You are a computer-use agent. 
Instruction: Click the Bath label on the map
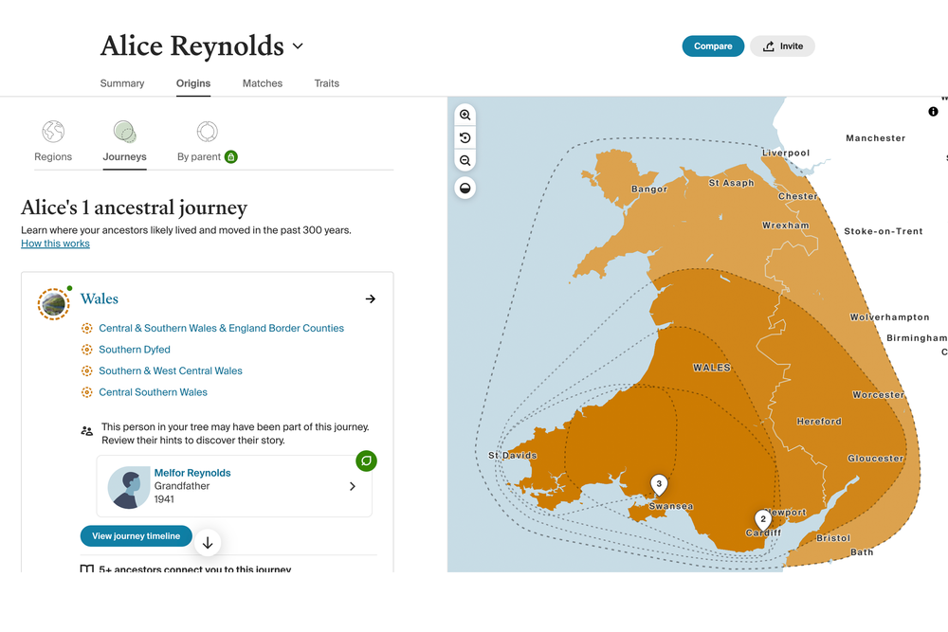pyautogui.click(x=862, y=552)
